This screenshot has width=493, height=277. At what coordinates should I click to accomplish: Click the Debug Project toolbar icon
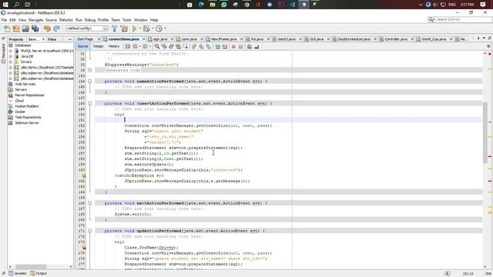click(x=146, y=28)
